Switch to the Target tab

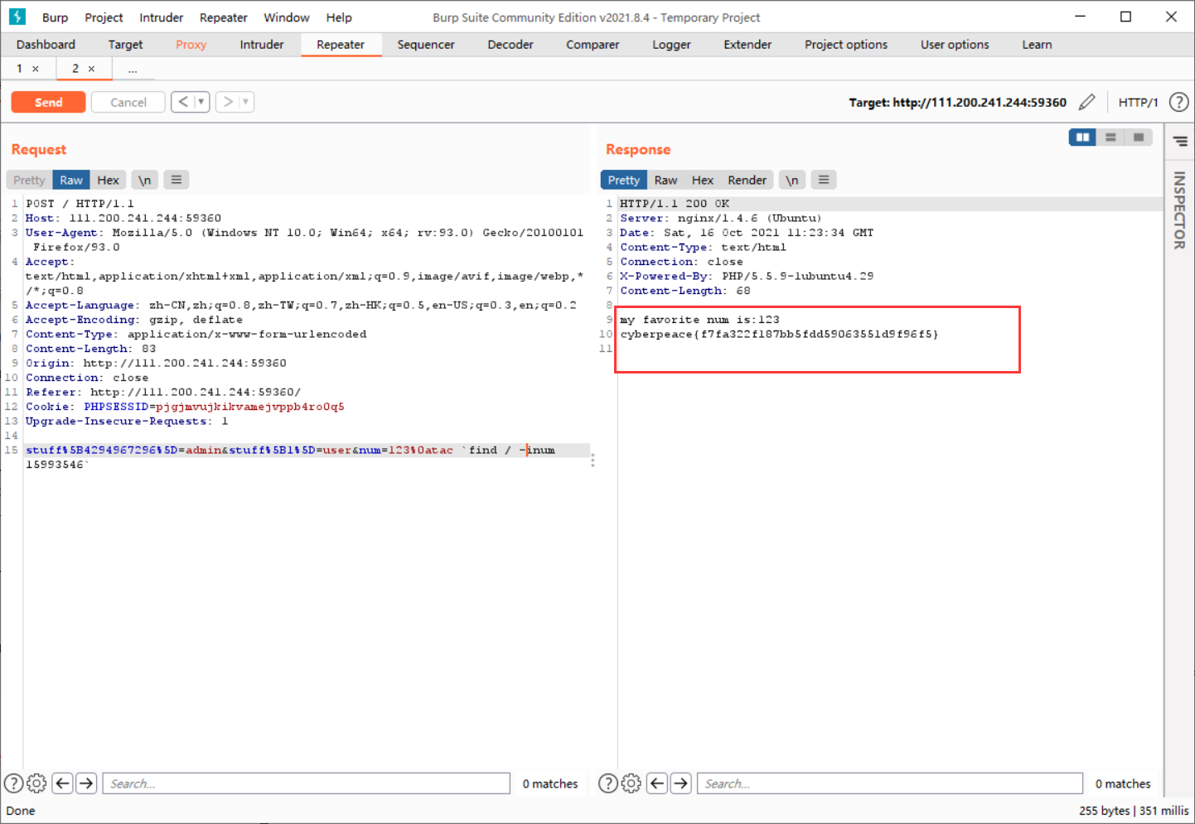(x=125, y=45)
